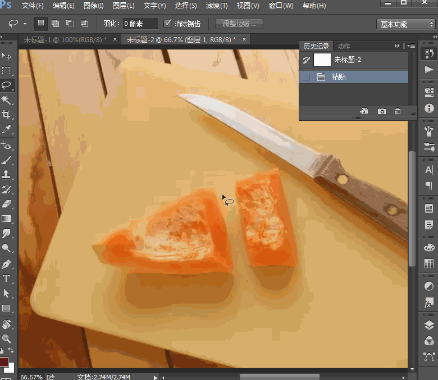This screenshot has width=438, height=380.
Task: Open the Swatches grid panel icon
Action: click(x=429, y=263)
